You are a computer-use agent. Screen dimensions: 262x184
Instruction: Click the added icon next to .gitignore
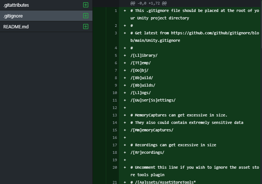(86, 16)
